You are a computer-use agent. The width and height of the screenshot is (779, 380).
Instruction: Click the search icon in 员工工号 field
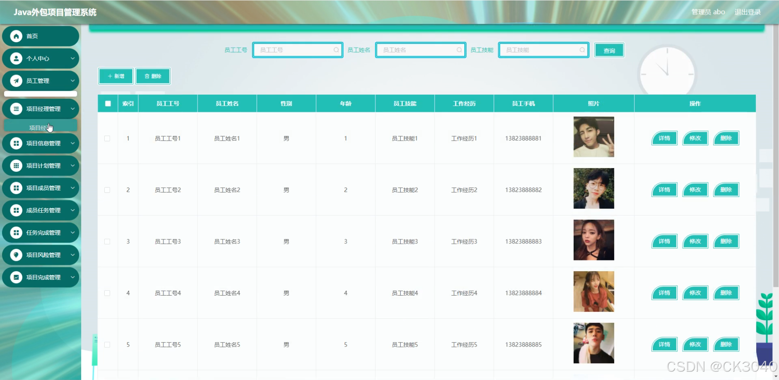click(336, 50)
